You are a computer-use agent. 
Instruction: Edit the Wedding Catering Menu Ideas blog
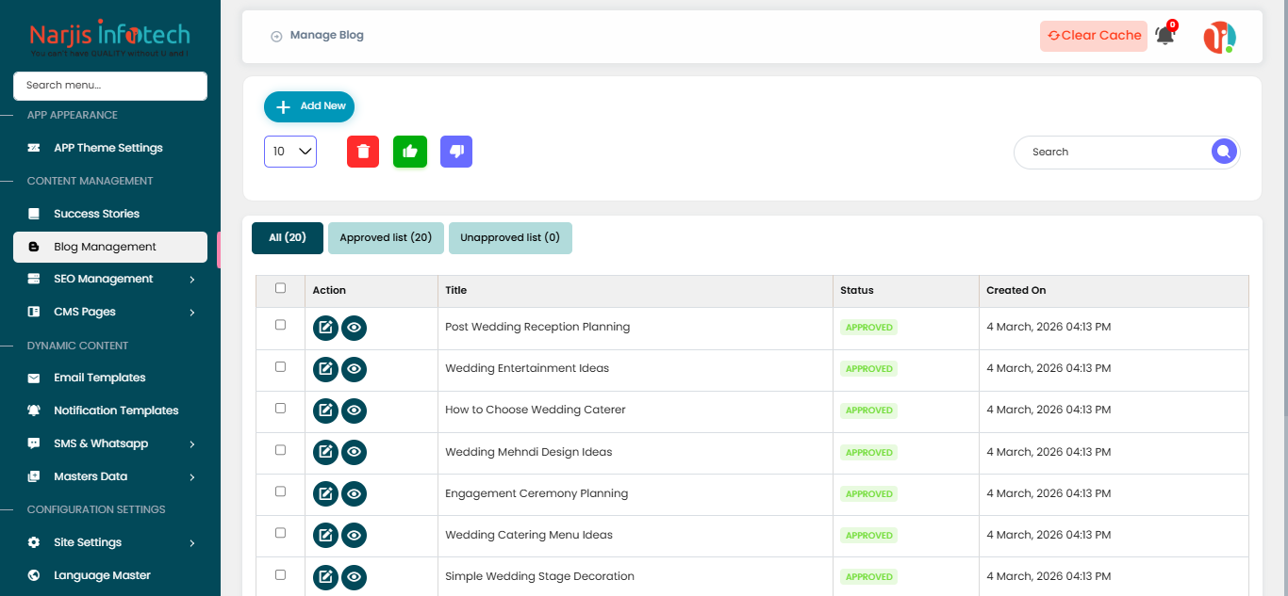[326, 535]
